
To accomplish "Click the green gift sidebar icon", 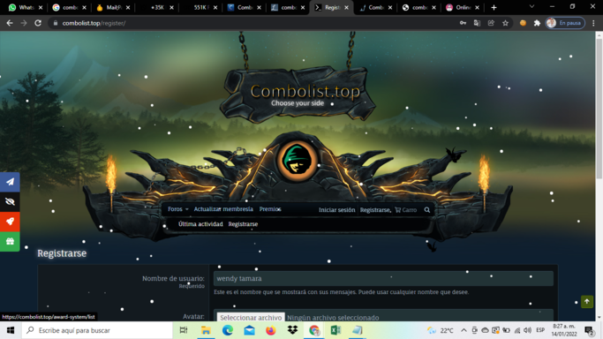I will 10,241.
